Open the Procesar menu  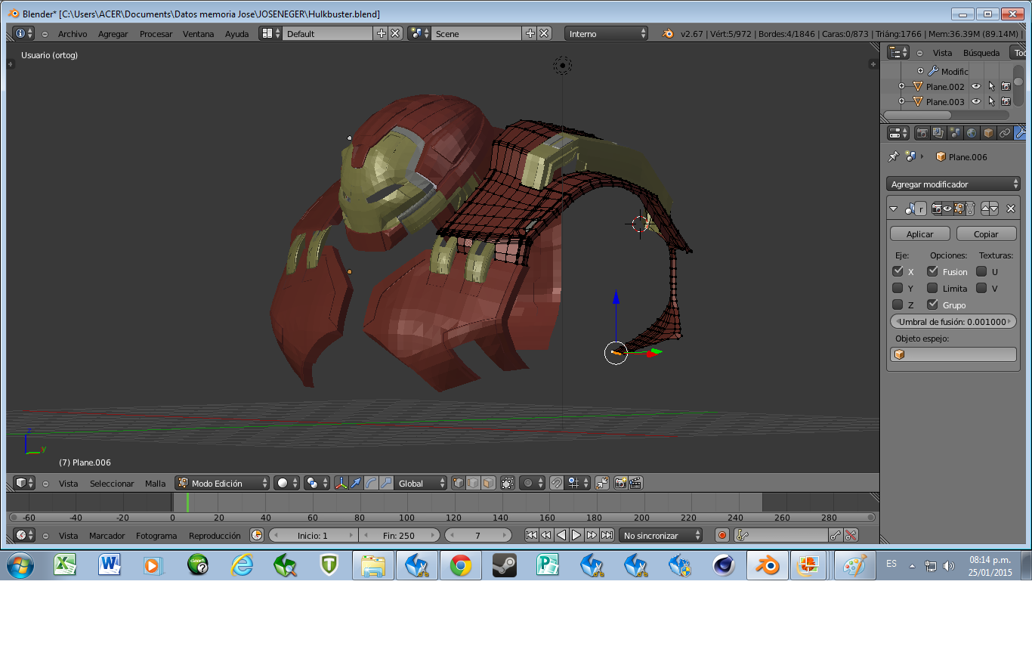tap(156, 34)
